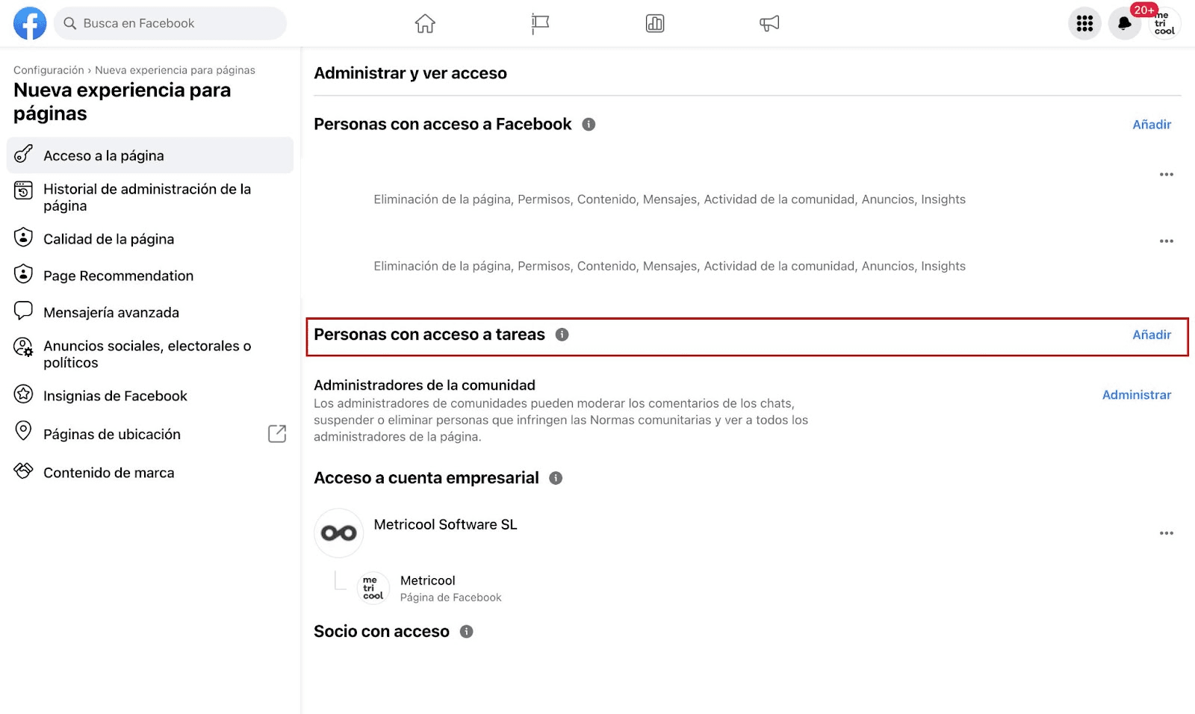Select the megaphone promotions icon
The width and height of the screenshot is (1195, 714).
[769, 23]
